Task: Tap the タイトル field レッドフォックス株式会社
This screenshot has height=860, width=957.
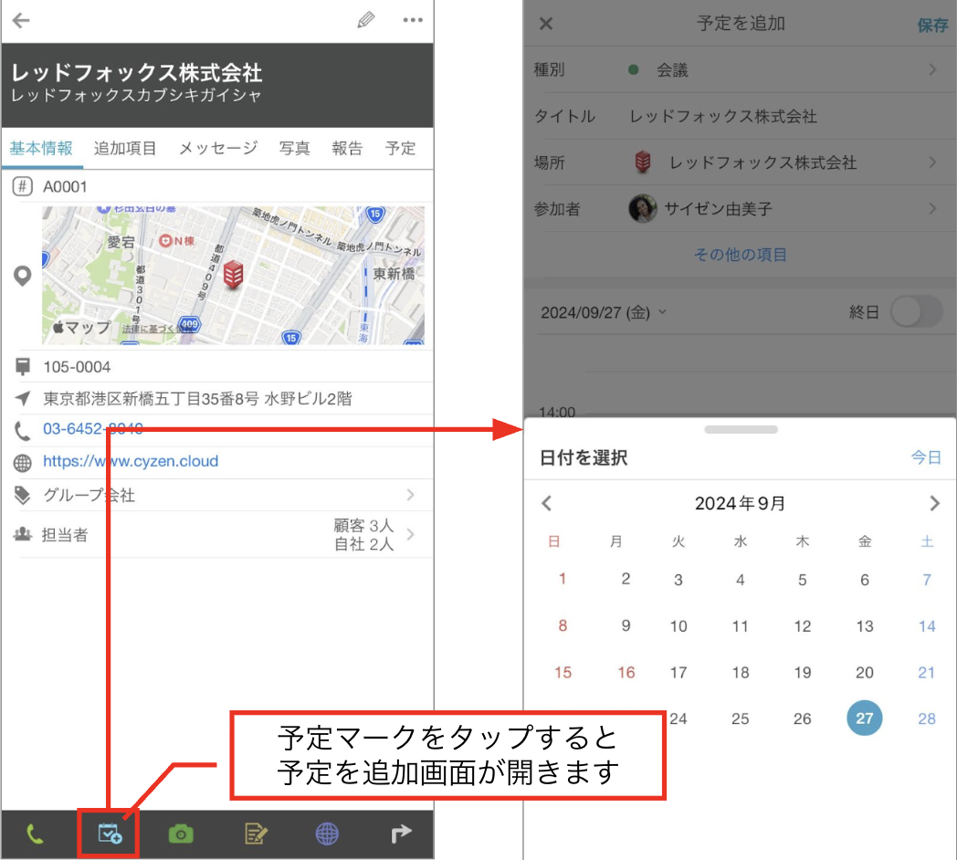Action: click(723, 117)
